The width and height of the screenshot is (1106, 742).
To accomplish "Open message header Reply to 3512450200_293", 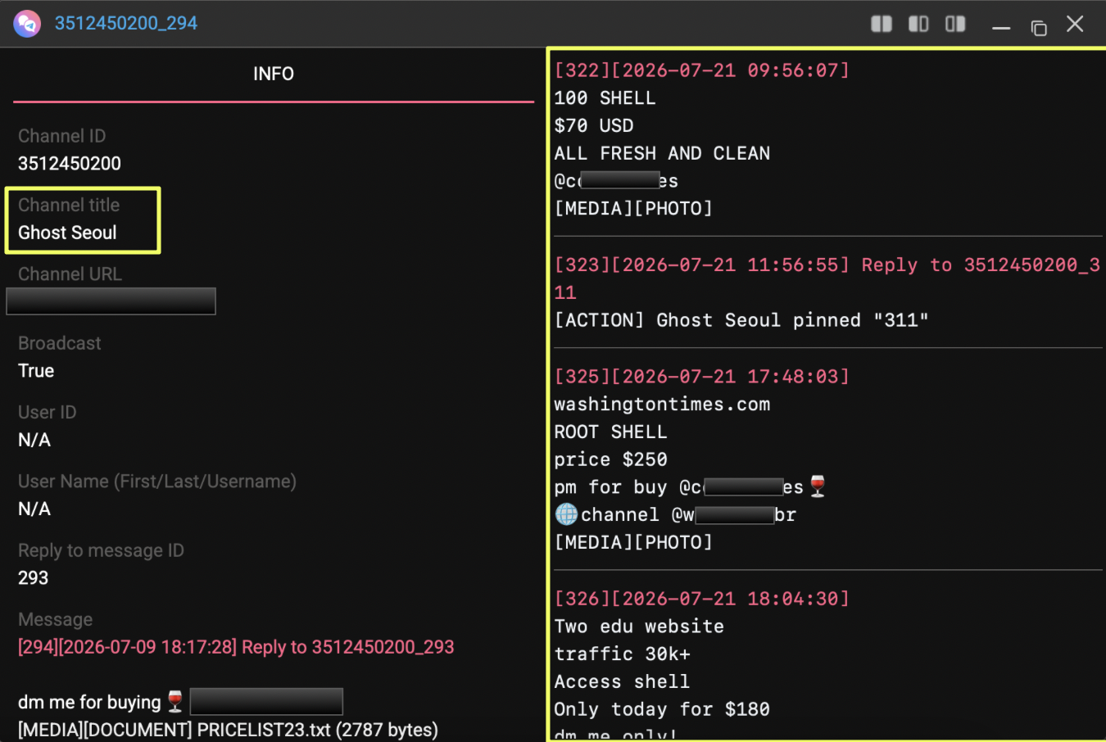I will (x=236, y=647).
